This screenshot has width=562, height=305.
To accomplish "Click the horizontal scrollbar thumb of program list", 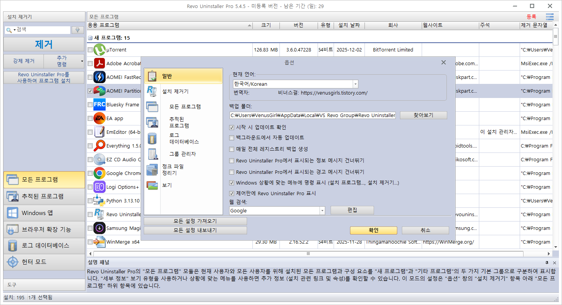I will 308,254.
